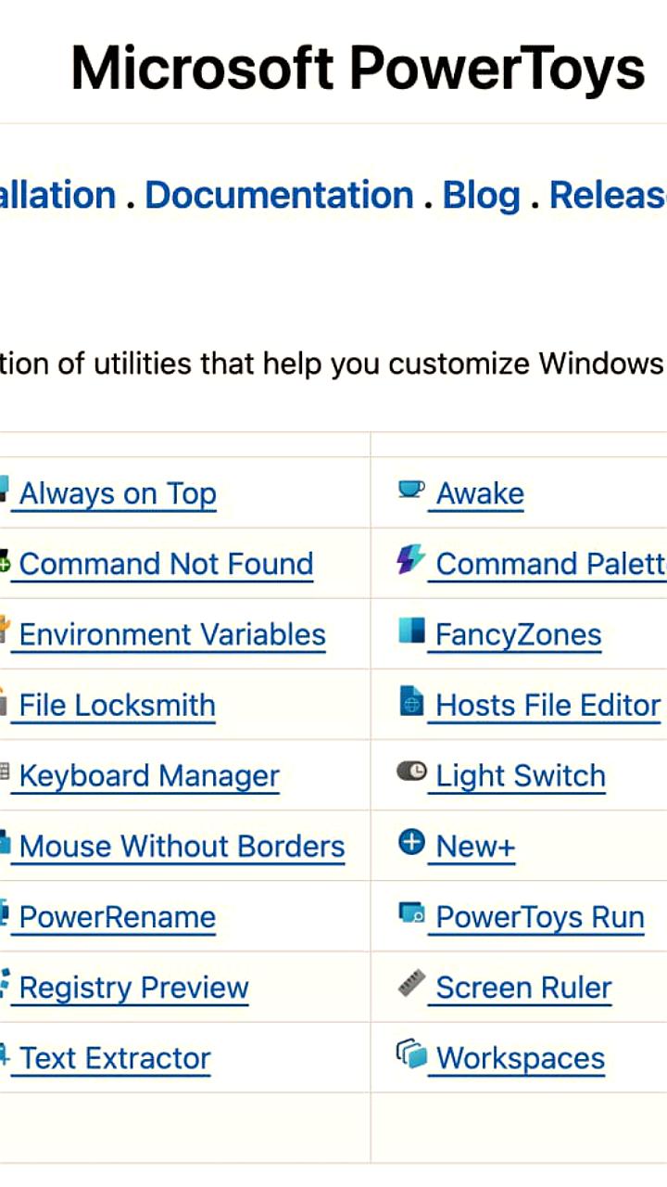Open the Blog link
667x1187 pixels.
click(481, 196)
